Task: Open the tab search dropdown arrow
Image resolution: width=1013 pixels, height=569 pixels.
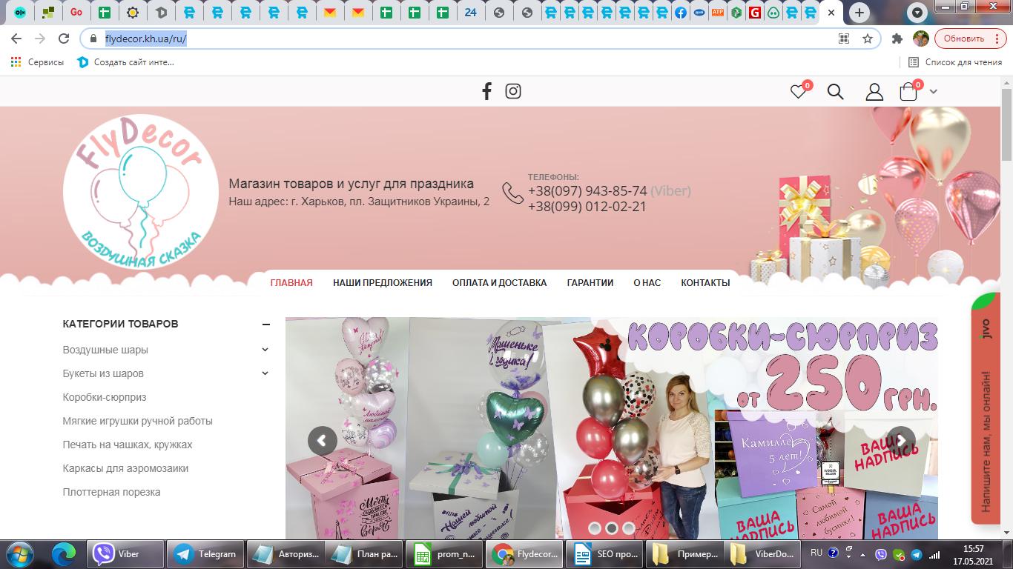Action: point(918,13)
